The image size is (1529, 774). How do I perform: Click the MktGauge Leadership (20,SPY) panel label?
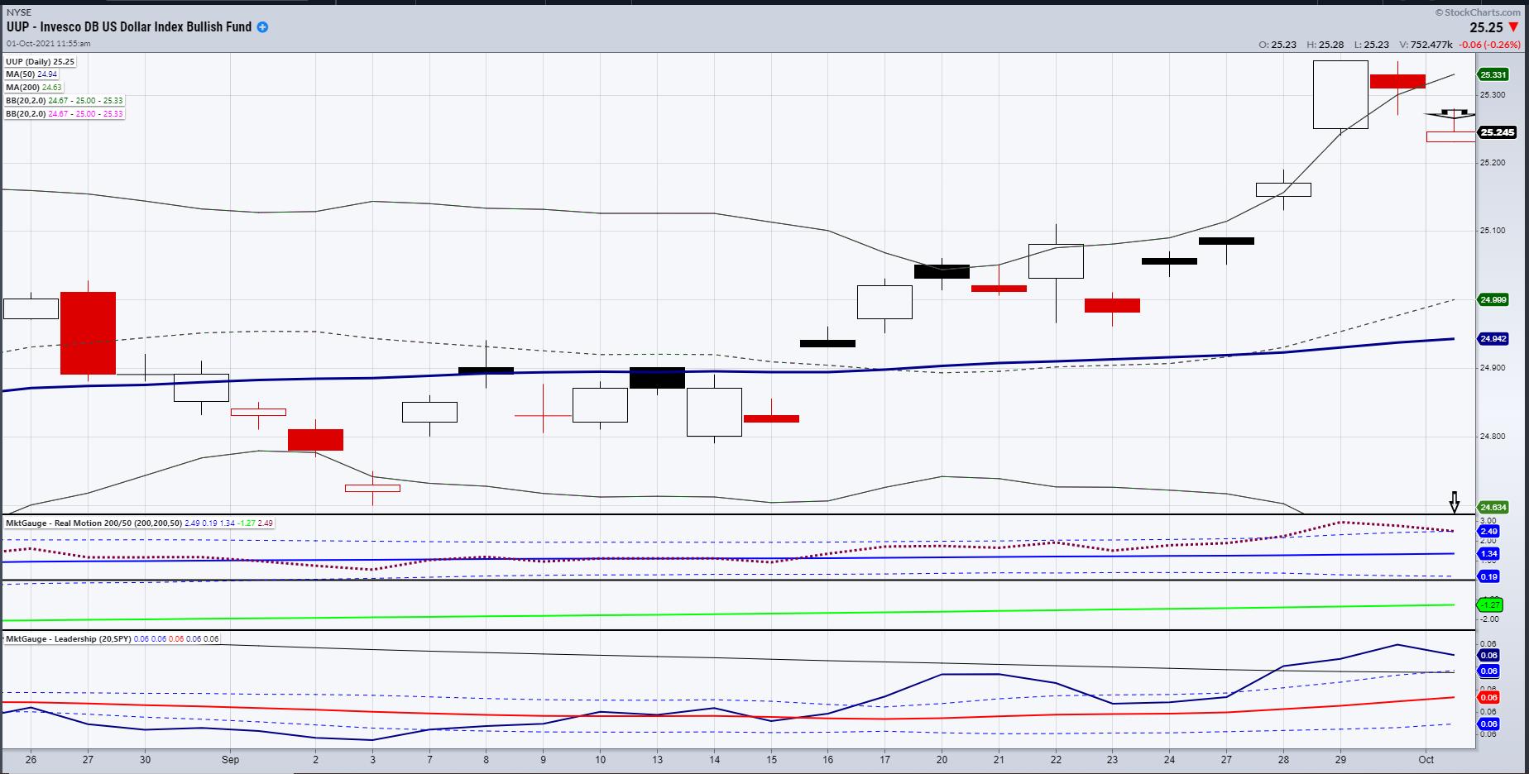[x=61, y=638]
